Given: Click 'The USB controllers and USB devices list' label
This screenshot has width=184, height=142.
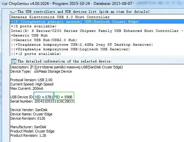Looking at the screenshot, I should click(84, 12).
